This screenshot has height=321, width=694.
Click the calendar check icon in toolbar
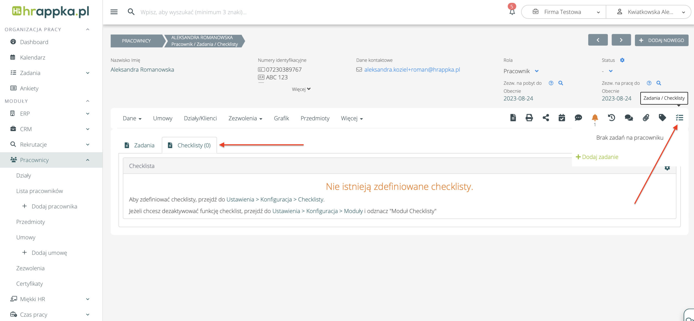562,118
